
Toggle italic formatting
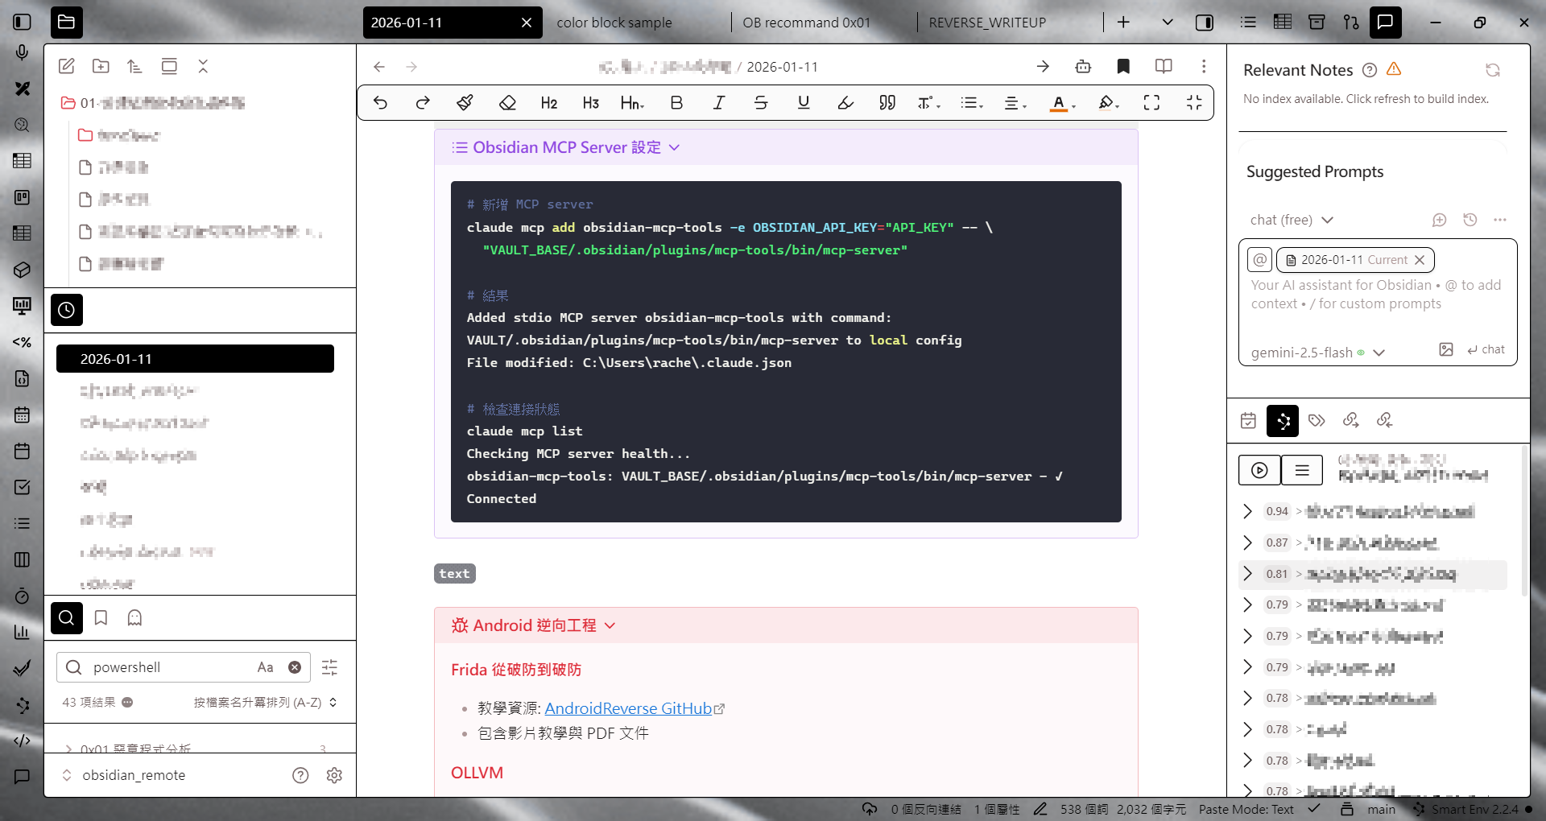719,102
